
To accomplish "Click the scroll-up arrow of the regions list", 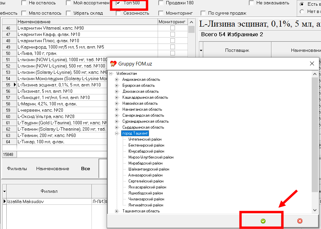I will 315,74.
